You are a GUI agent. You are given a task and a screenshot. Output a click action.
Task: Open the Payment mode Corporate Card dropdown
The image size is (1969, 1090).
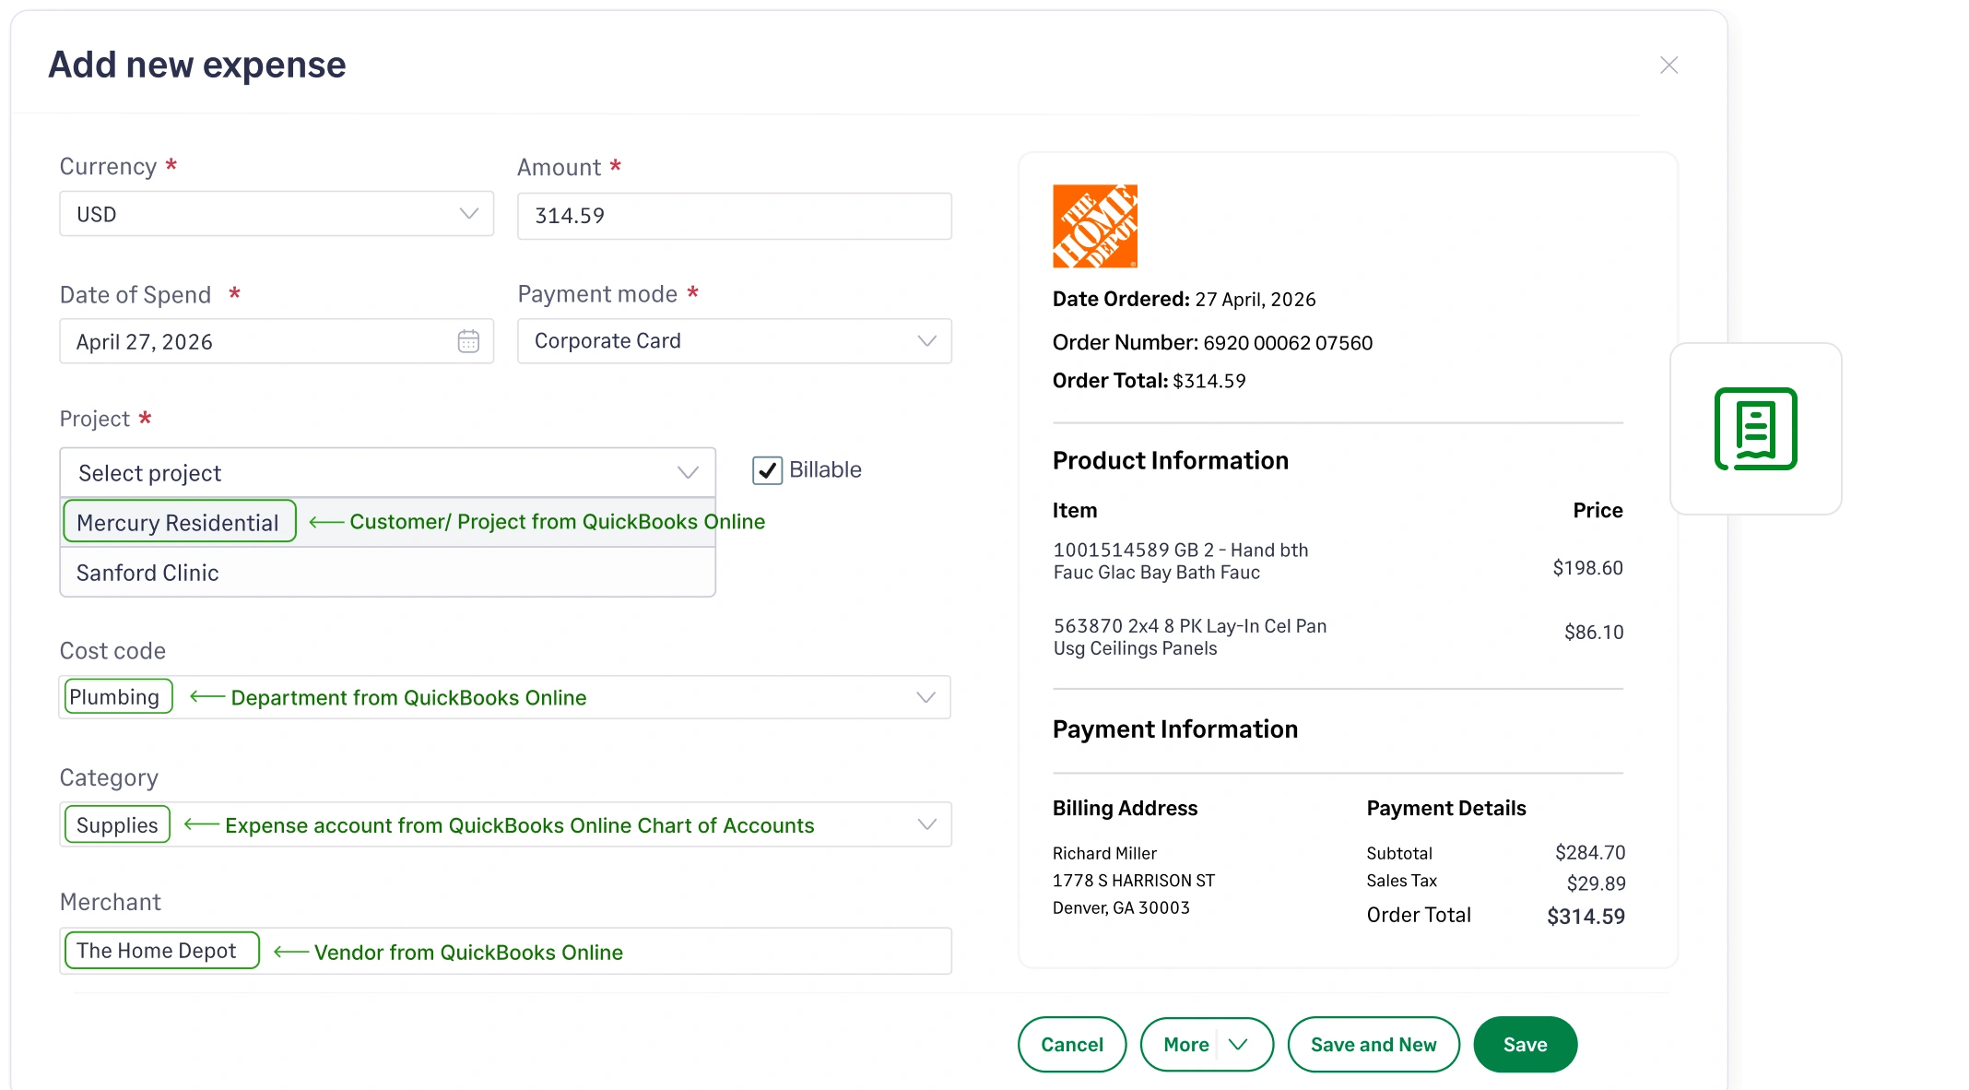pos(735,341)
